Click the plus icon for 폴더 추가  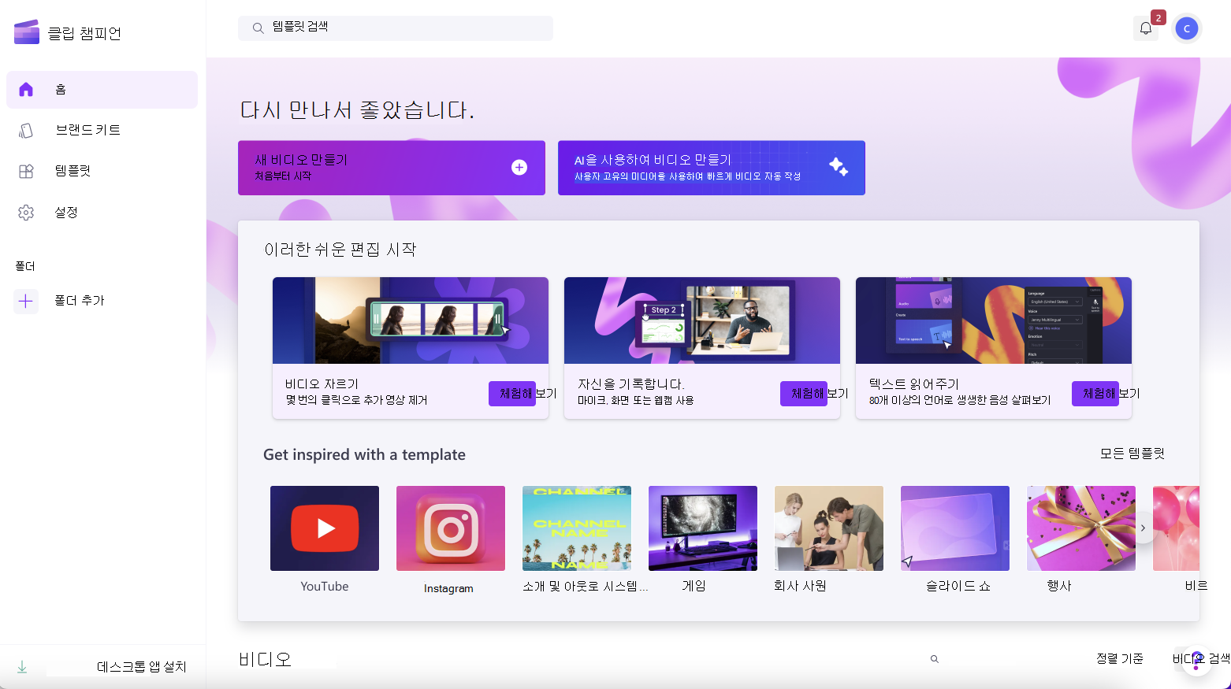point(26,301)
